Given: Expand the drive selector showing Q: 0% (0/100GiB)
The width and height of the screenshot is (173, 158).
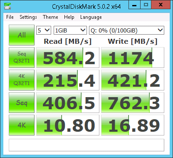Looking at the screenshot, I should (126, 30).
